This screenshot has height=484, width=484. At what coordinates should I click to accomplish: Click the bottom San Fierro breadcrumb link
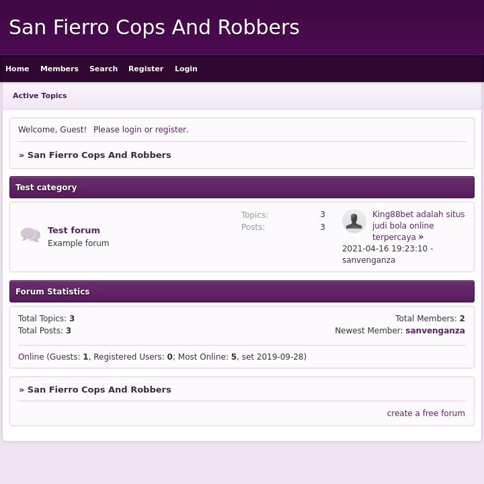[x=99, y=389]
